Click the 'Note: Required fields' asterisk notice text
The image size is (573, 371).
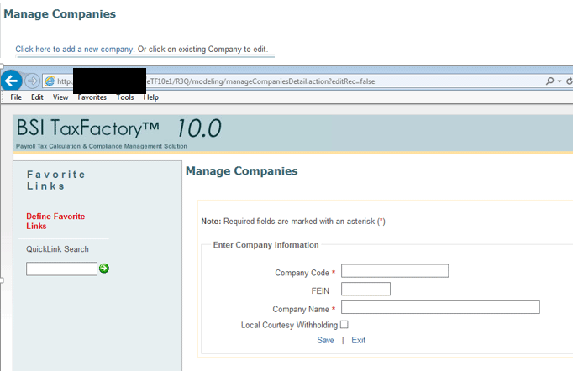coord(293,222)
